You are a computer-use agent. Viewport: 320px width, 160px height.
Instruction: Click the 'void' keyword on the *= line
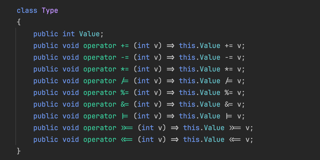tap(71, 69)
